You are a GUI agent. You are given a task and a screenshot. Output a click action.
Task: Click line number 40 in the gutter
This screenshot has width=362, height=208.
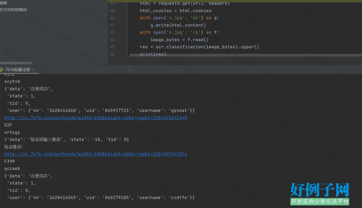[112, 11]
